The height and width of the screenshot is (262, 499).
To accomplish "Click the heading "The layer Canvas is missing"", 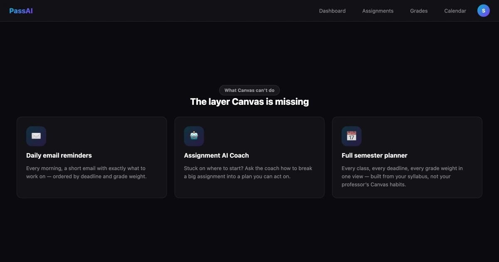I will pyautogui.click(x=249, y=101).
